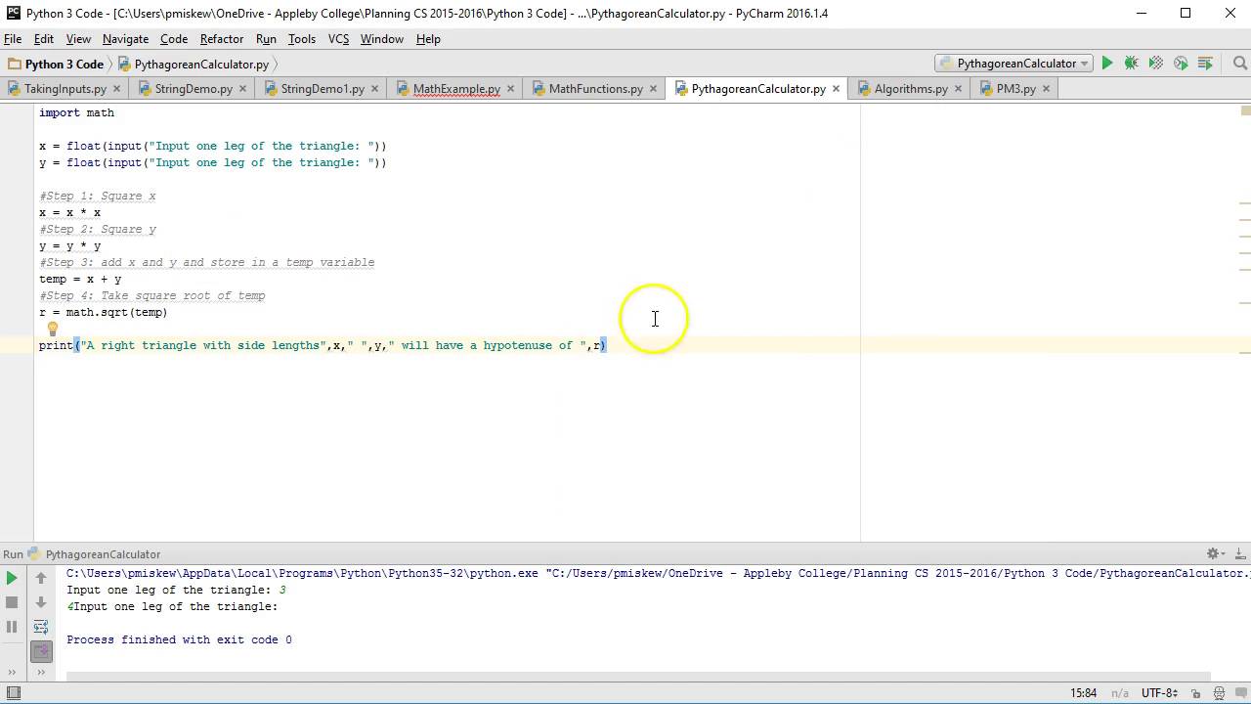This screenshot has width=1251, height=704.
Task: Close the TakingInputs.py tab
Action: click(117, 89)
